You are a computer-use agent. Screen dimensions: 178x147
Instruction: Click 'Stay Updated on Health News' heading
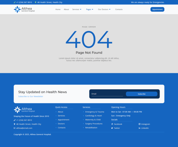(43, 92)
